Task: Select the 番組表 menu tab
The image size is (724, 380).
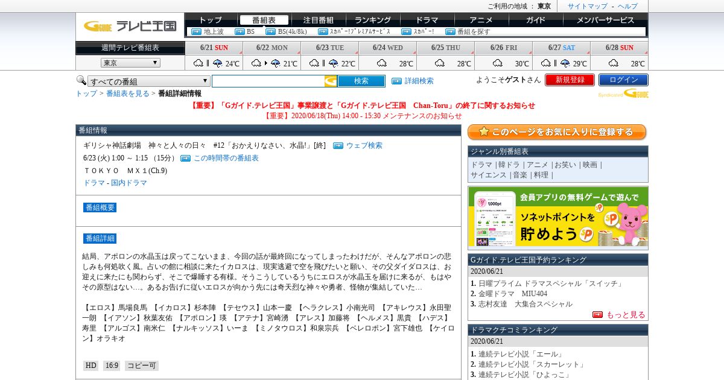Action: (264, 20)
